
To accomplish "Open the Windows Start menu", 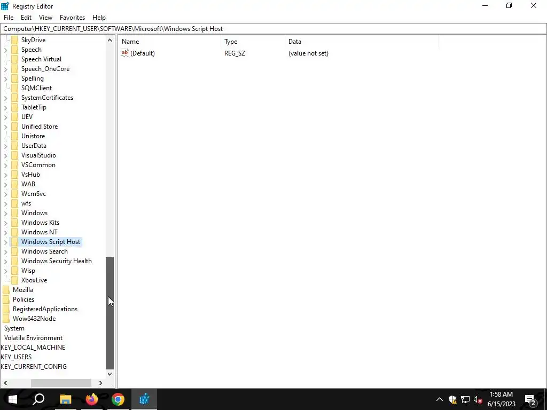I will (13, 399).
